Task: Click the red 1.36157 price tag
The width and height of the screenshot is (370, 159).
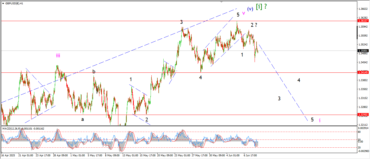Action: click(x=362, y=21)
